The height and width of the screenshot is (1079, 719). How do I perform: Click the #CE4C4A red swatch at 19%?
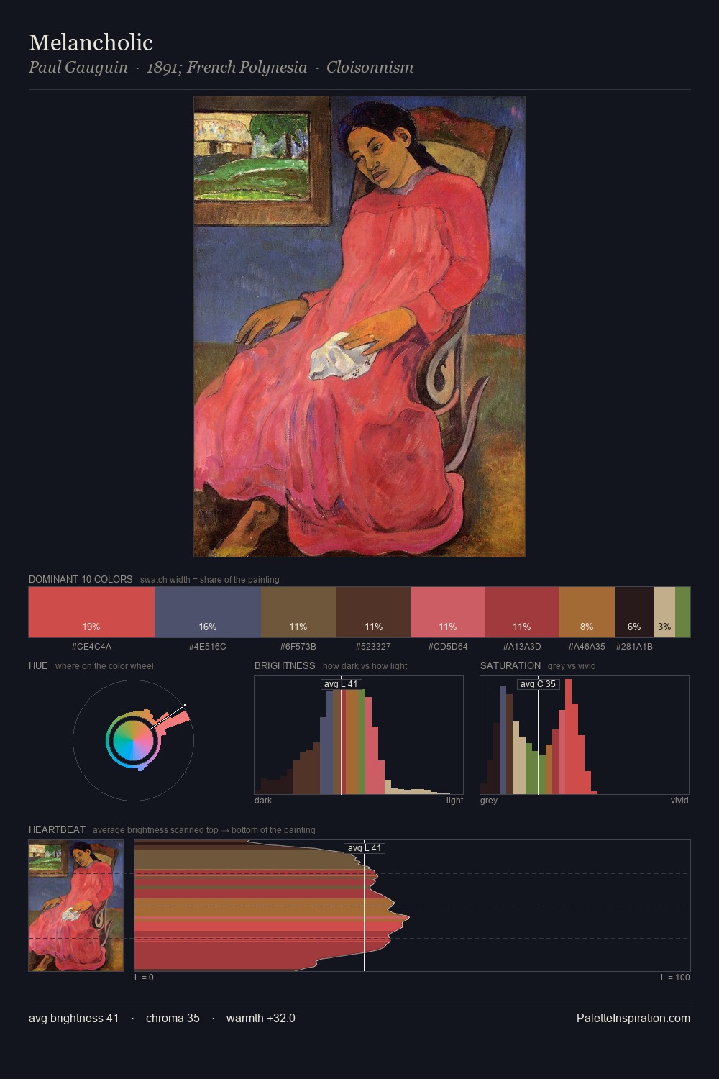(x=91, y=612)
